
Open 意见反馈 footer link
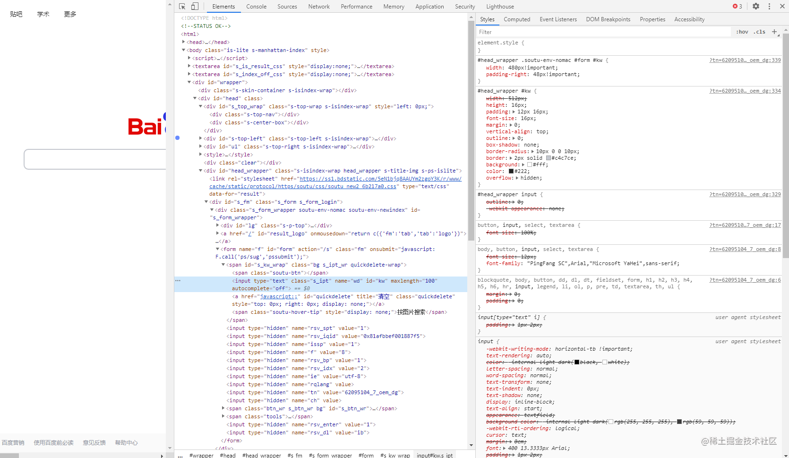click(94, 443)
